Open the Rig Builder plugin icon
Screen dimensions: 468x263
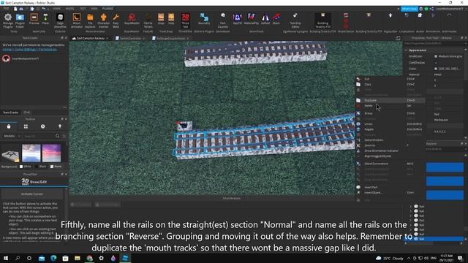point(390,15)
